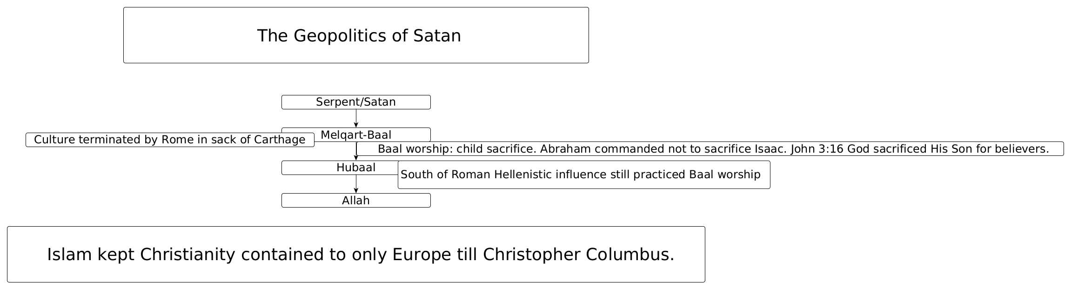The height and width of the screenshot is (289, 1071).
Task: Click the arrow from Serpent/Satan to Melqart-Baal
Action: (x=356, y=118)
